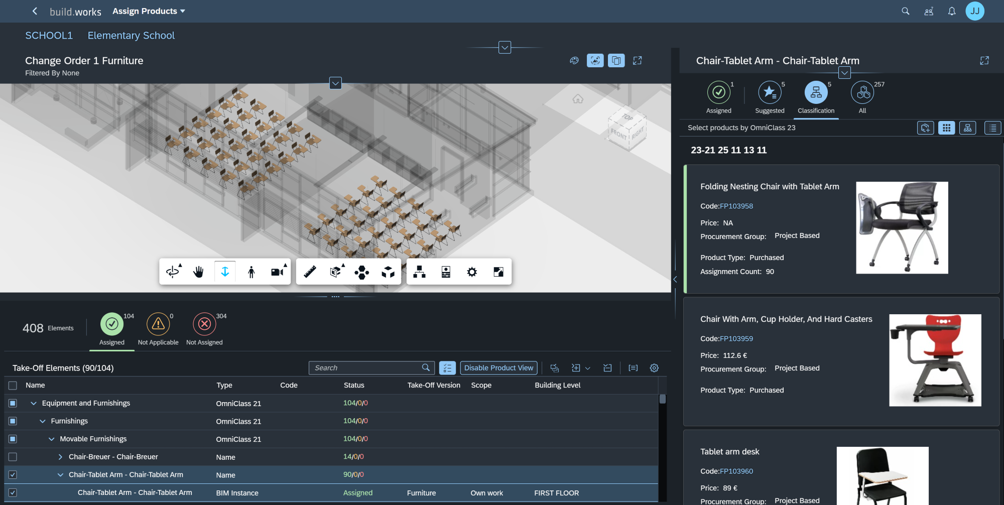Click the Home view icon in 3D viewer
This screenshot has width=1004, height=505.
pos(578,99)
